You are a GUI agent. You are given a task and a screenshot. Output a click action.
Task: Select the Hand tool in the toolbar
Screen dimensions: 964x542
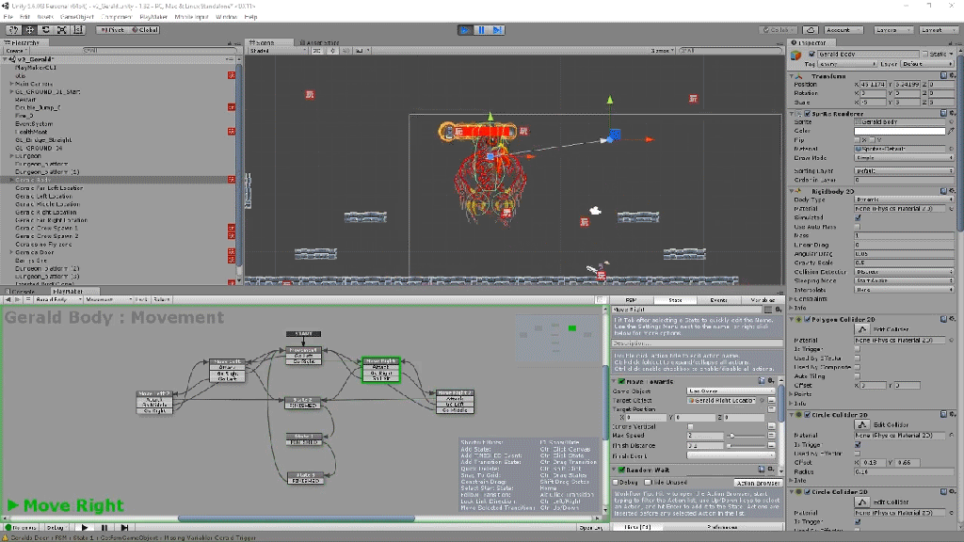click(13, 29)
